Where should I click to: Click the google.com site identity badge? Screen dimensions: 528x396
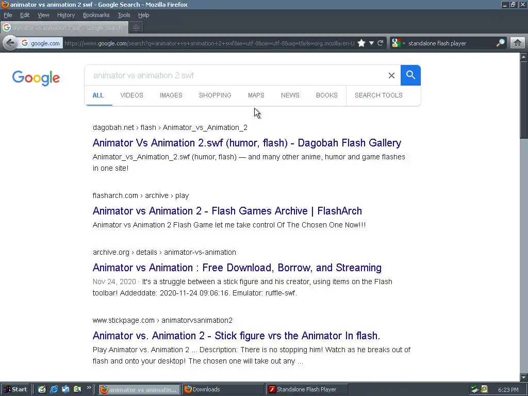(x=40, y=43)
